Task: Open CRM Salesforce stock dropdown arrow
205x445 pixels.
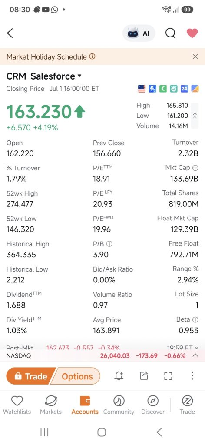Action: pyautogui.click(x=79, y=76)
